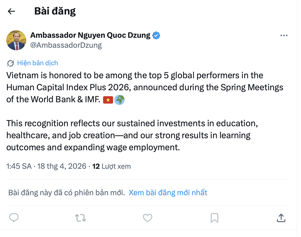Click the "Bài đăng" page heading
The width and height of the screenshot is (301, 237).
55,11
